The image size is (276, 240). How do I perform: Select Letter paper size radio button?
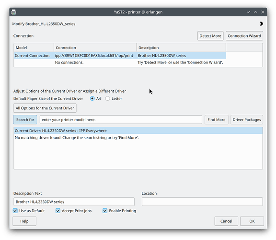107,98
